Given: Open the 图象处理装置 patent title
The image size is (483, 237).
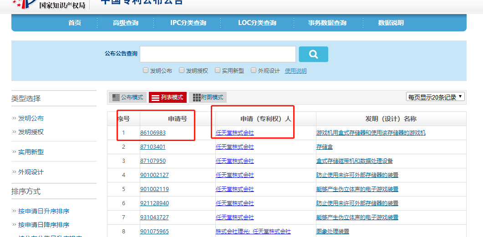Looking at the screenshot, I should tap(333, 232).
